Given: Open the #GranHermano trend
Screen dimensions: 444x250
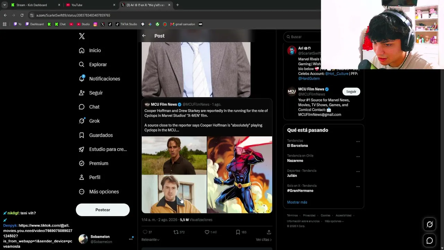Looking at the screenshot, I should [300, 191].
